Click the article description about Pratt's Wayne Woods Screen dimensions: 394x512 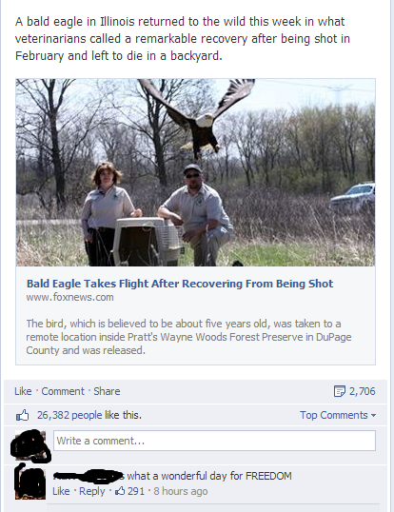188,337
